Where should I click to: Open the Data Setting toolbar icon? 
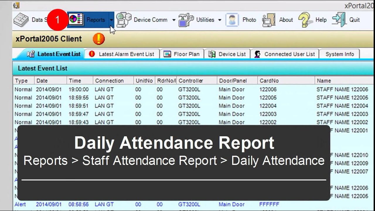[x=21, y=20]
